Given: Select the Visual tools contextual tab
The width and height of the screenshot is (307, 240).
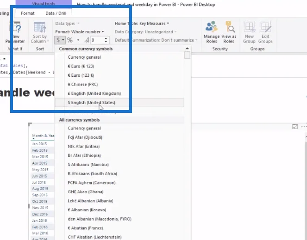Looking at the screenshot, I should (x=44, y=4).
